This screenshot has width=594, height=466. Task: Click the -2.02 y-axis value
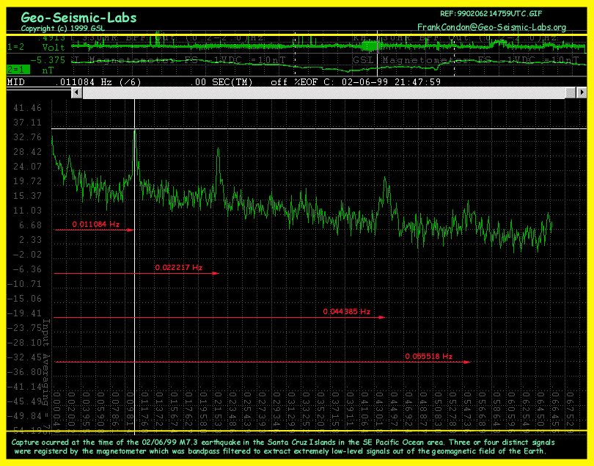(27, 255)
